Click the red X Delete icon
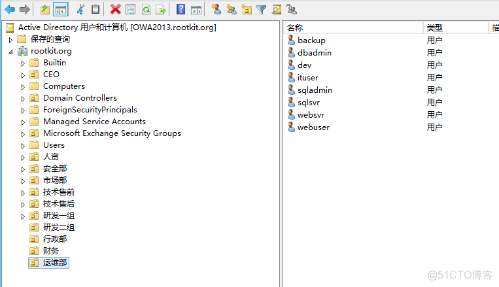This screenshot has width=499, height=287. point(116,10)
